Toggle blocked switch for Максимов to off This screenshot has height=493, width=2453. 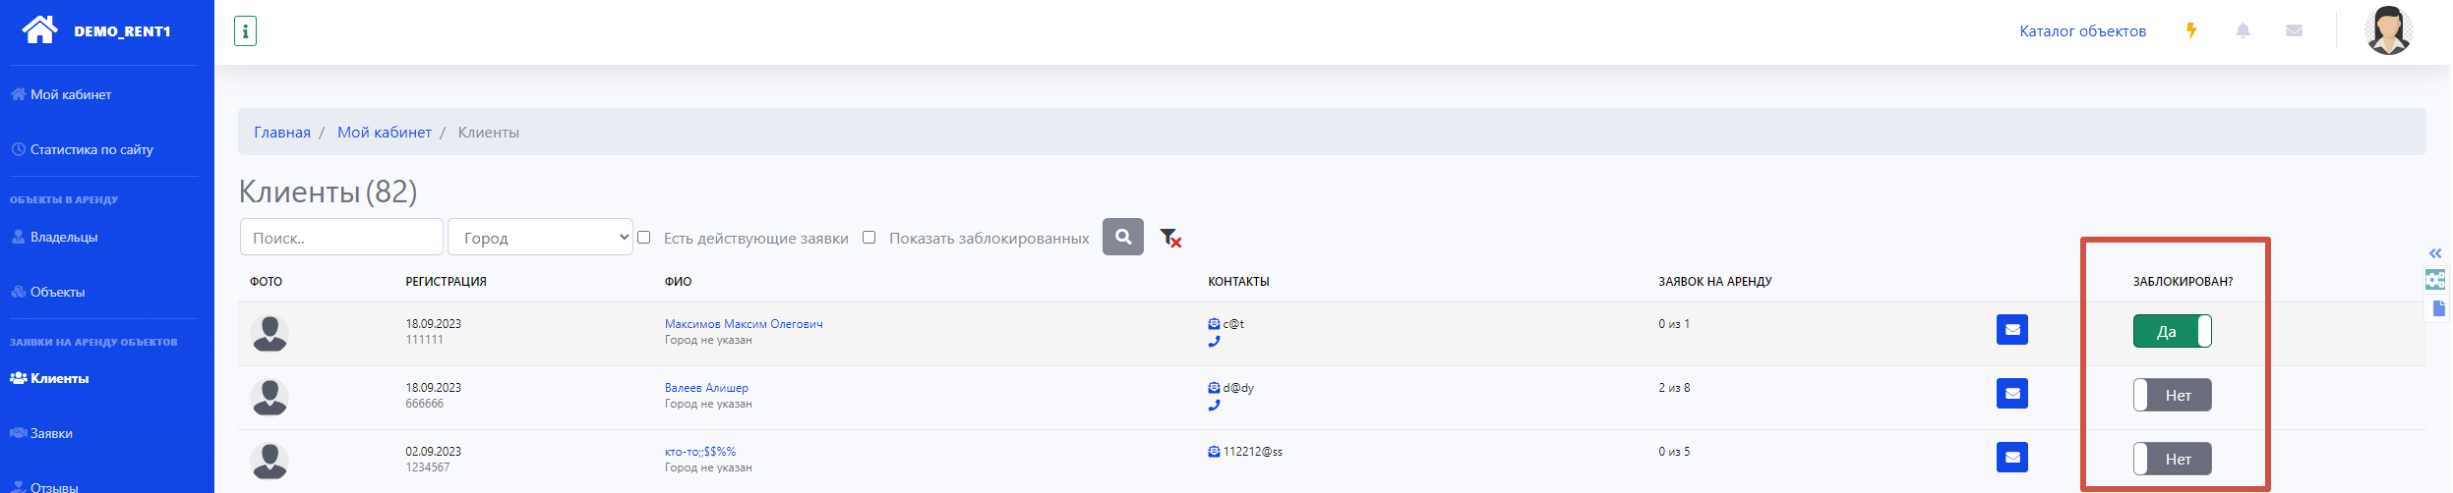[x=2172, y=331]
